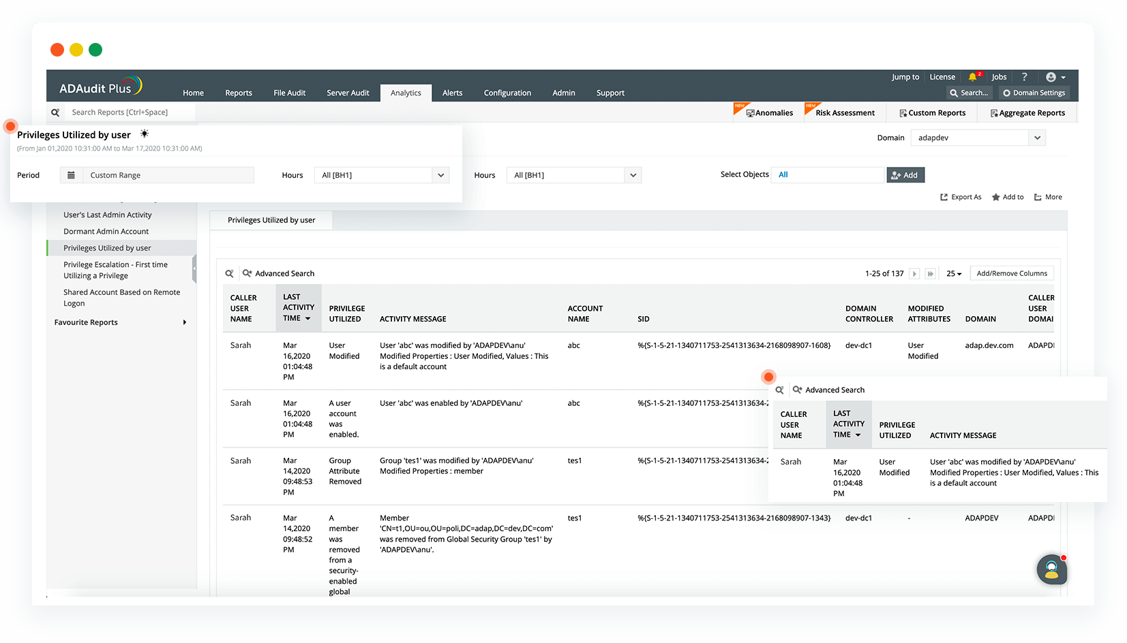Image resolution: width=1127 pixels, height=643 pixels.
Task: Click the sun icon beside report title
Action: tap(145, 134)
